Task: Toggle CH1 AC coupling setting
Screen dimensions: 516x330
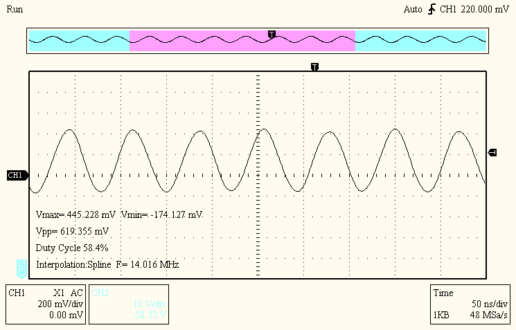Action: (76, 293)
